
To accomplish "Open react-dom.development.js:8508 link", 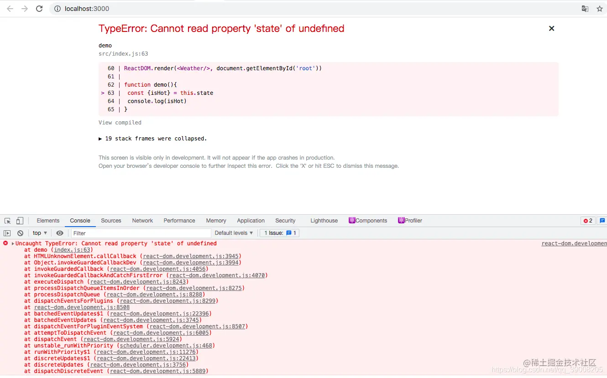I will click(x=82, y=307).
